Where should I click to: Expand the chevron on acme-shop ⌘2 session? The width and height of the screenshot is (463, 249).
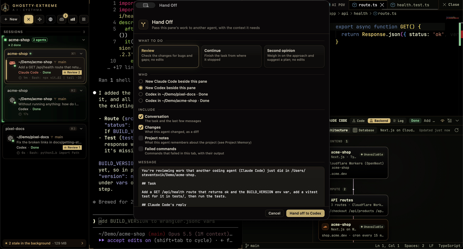pyautogui.click(x=81, y=91)
